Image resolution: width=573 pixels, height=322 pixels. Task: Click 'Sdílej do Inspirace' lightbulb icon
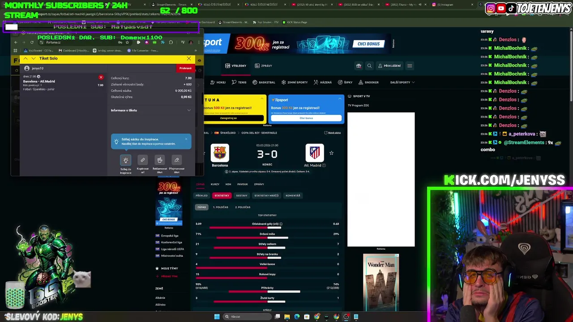(126, 160)
